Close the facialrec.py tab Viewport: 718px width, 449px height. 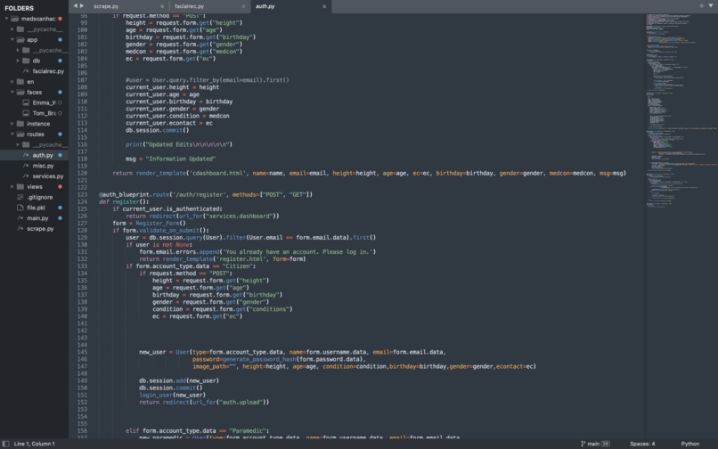point(243,6)
